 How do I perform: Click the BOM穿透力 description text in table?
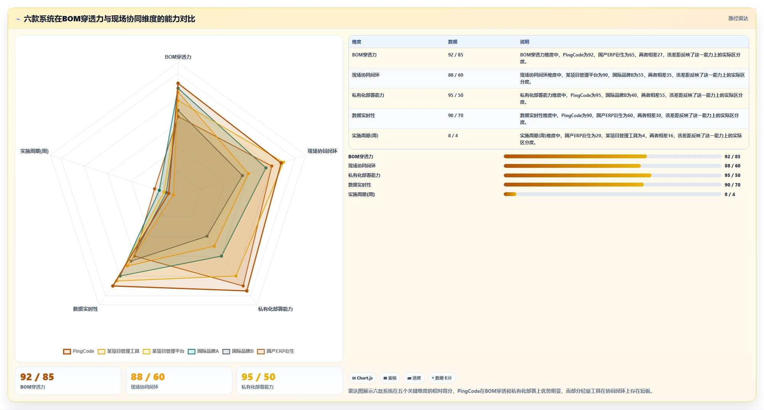[630, 58]
